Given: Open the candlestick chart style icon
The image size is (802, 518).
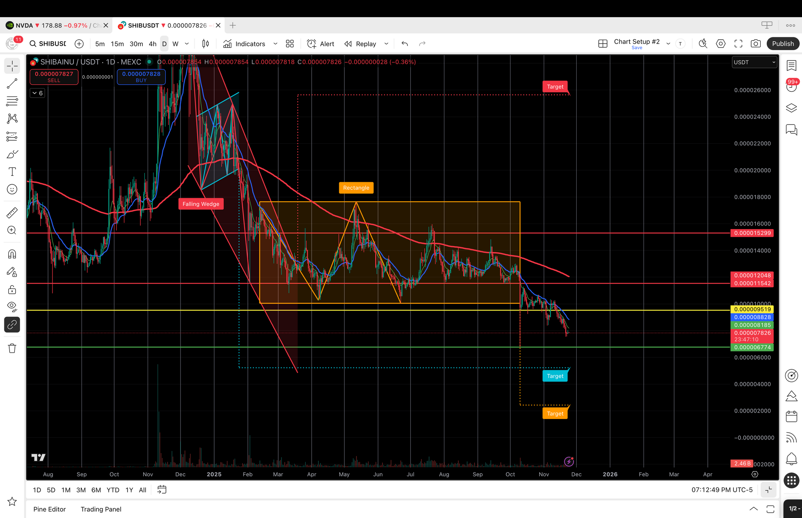Looking at the screenshot, I should (205, 44).
